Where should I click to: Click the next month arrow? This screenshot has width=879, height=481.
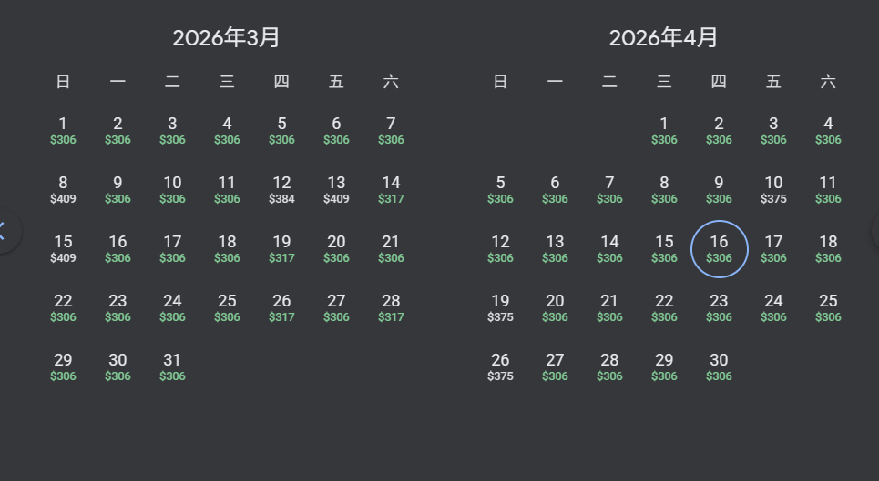pyautogui.click(x=874, y=230)
